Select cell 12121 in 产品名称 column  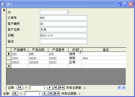38,58
